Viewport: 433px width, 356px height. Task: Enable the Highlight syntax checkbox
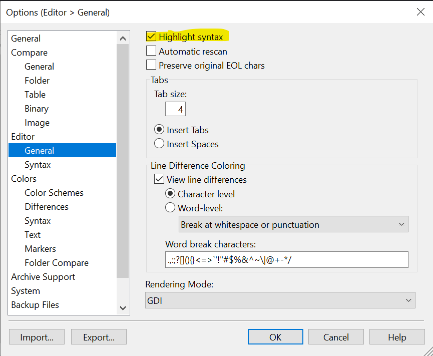coord(152,36)
